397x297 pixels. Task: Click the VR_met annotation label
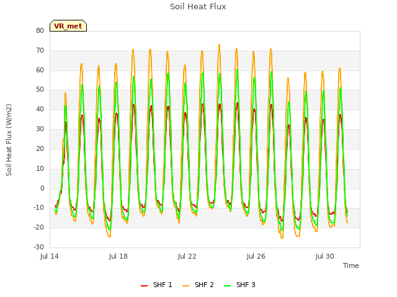[68, 26]
